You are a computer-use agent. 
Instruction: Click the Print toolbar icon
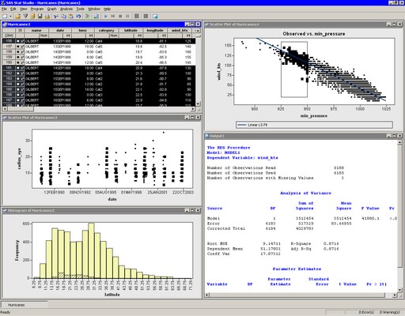[x=47, y=17]
